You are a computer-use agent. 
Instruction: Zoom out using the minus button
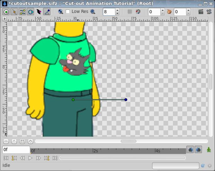tap(6, 141)
